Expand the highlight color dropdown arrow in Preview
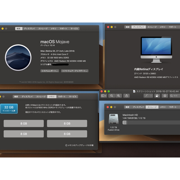This screenshot has height=180, width=180. 151,96
